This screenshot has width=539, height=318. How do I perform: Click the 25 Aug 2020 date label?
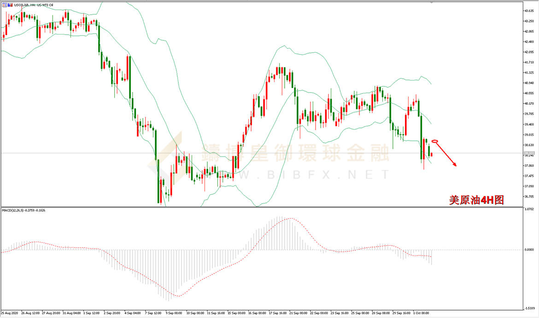(x=9, y=313)
